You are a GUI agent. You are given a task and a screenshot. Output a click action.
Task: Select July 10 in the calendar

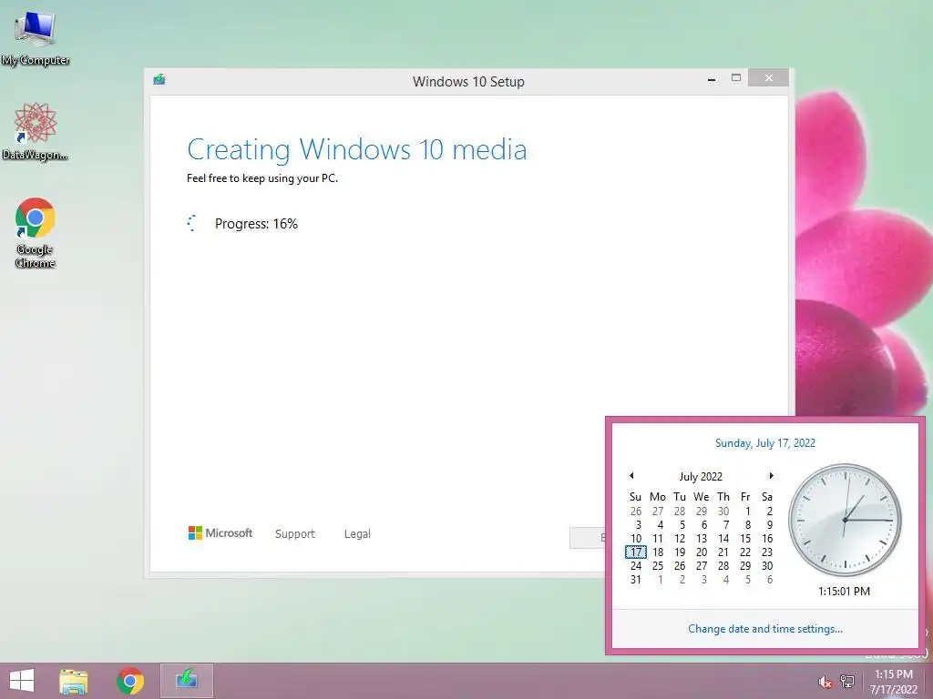click(635, 539)
